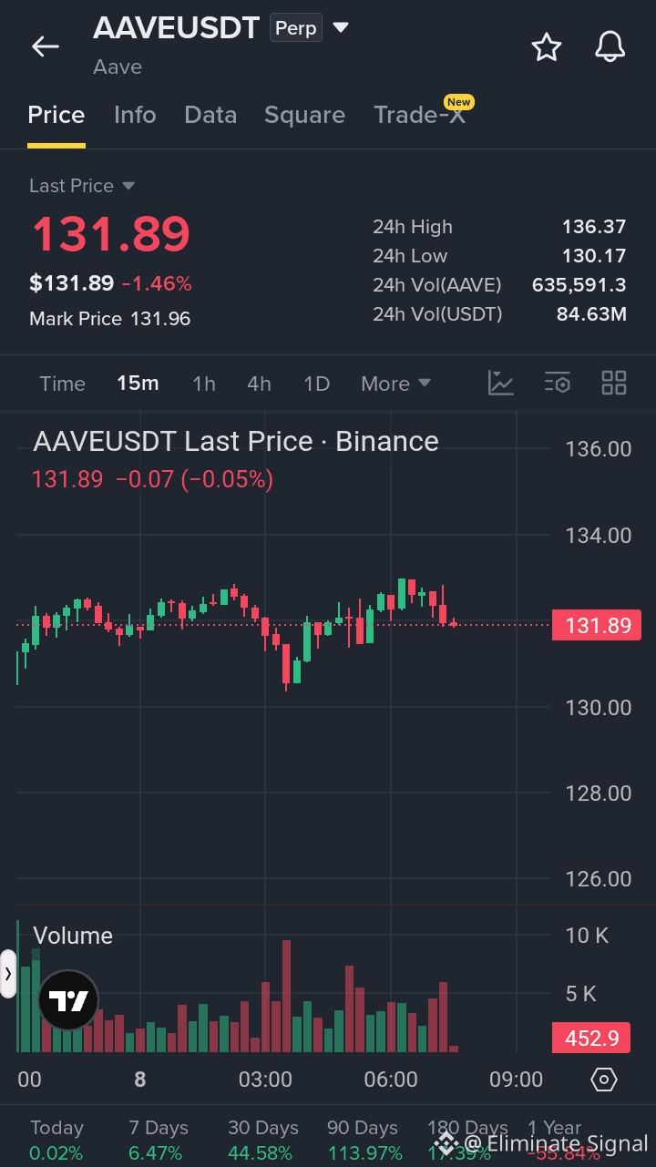Select the Time chart view

(62, 384)
